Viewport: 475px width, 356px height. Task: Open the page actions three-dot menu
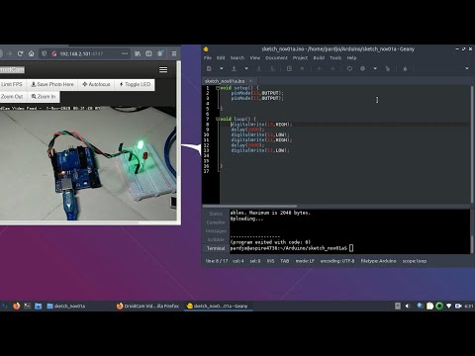click(x=125, y=53)
